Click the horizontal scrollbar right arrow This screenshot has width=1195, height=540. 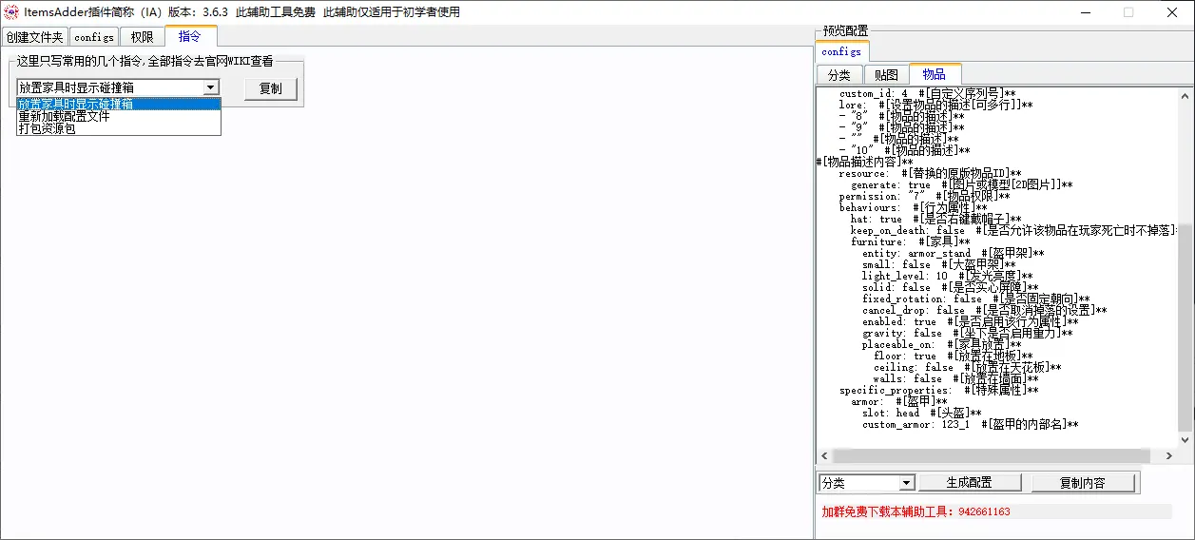pyautogui.click(x=1171, y=456)
